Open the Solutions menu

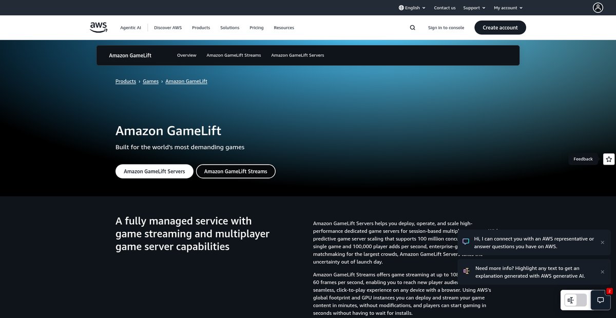click(x=230, y=28)
